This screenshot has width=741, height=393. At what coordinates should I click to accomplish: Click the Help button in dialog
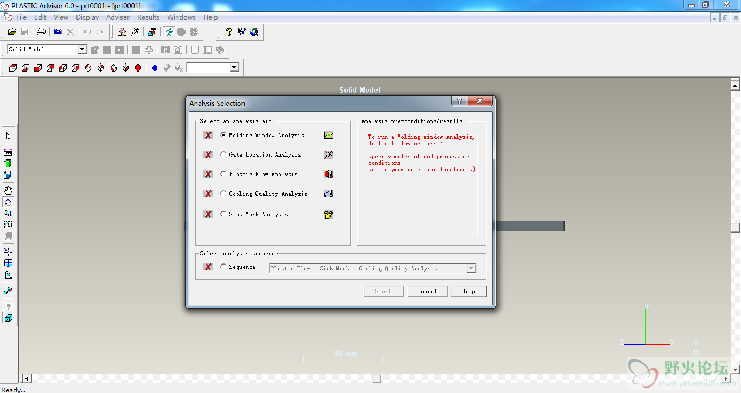tap(468, 291)
